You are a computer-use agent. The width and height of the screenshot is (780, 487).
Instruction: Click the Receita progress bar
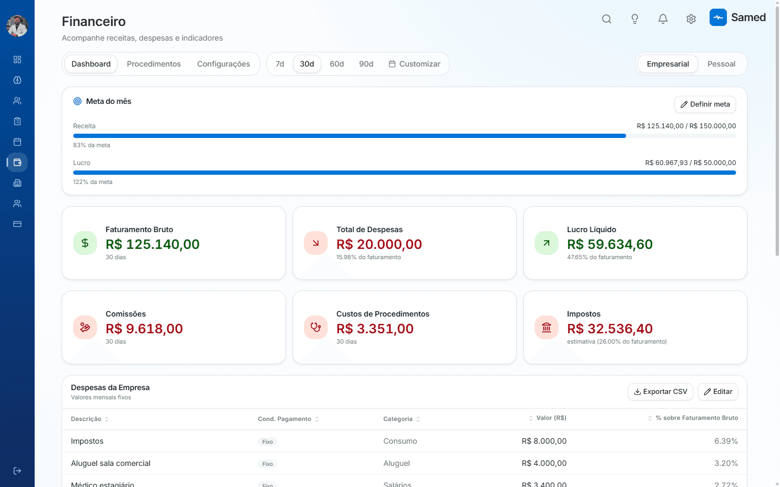pos(405,136)
